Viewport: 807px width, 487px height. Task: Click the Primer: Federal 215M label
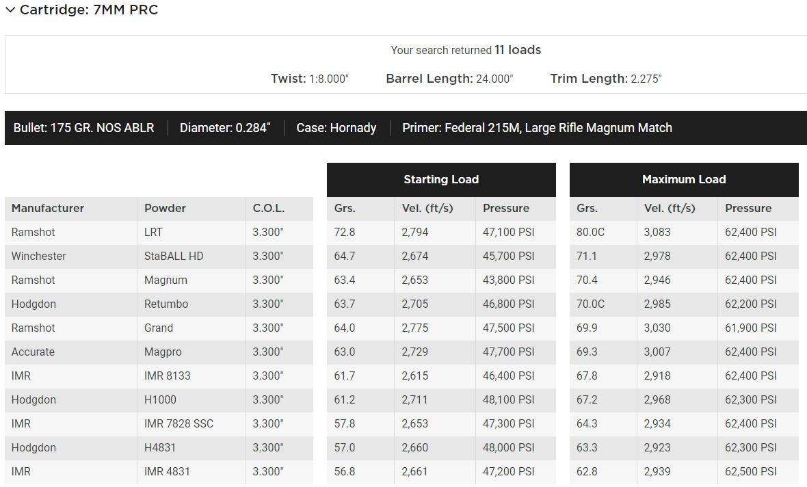click(x=537, y=128)
